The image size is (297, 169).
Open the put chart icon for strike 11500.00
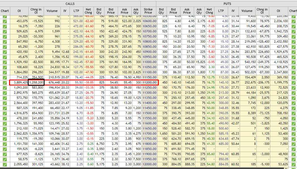tap(293, 113)
